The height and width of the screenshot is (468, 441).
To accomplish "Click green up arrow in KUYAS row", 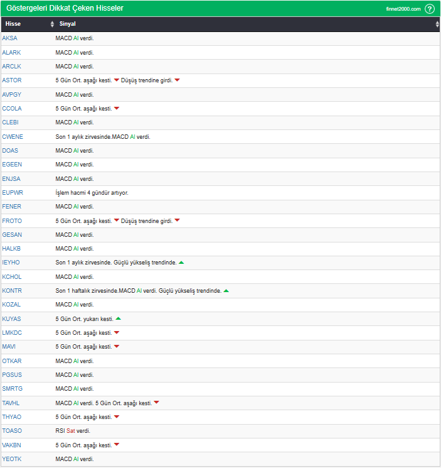I will click(118, 318).
